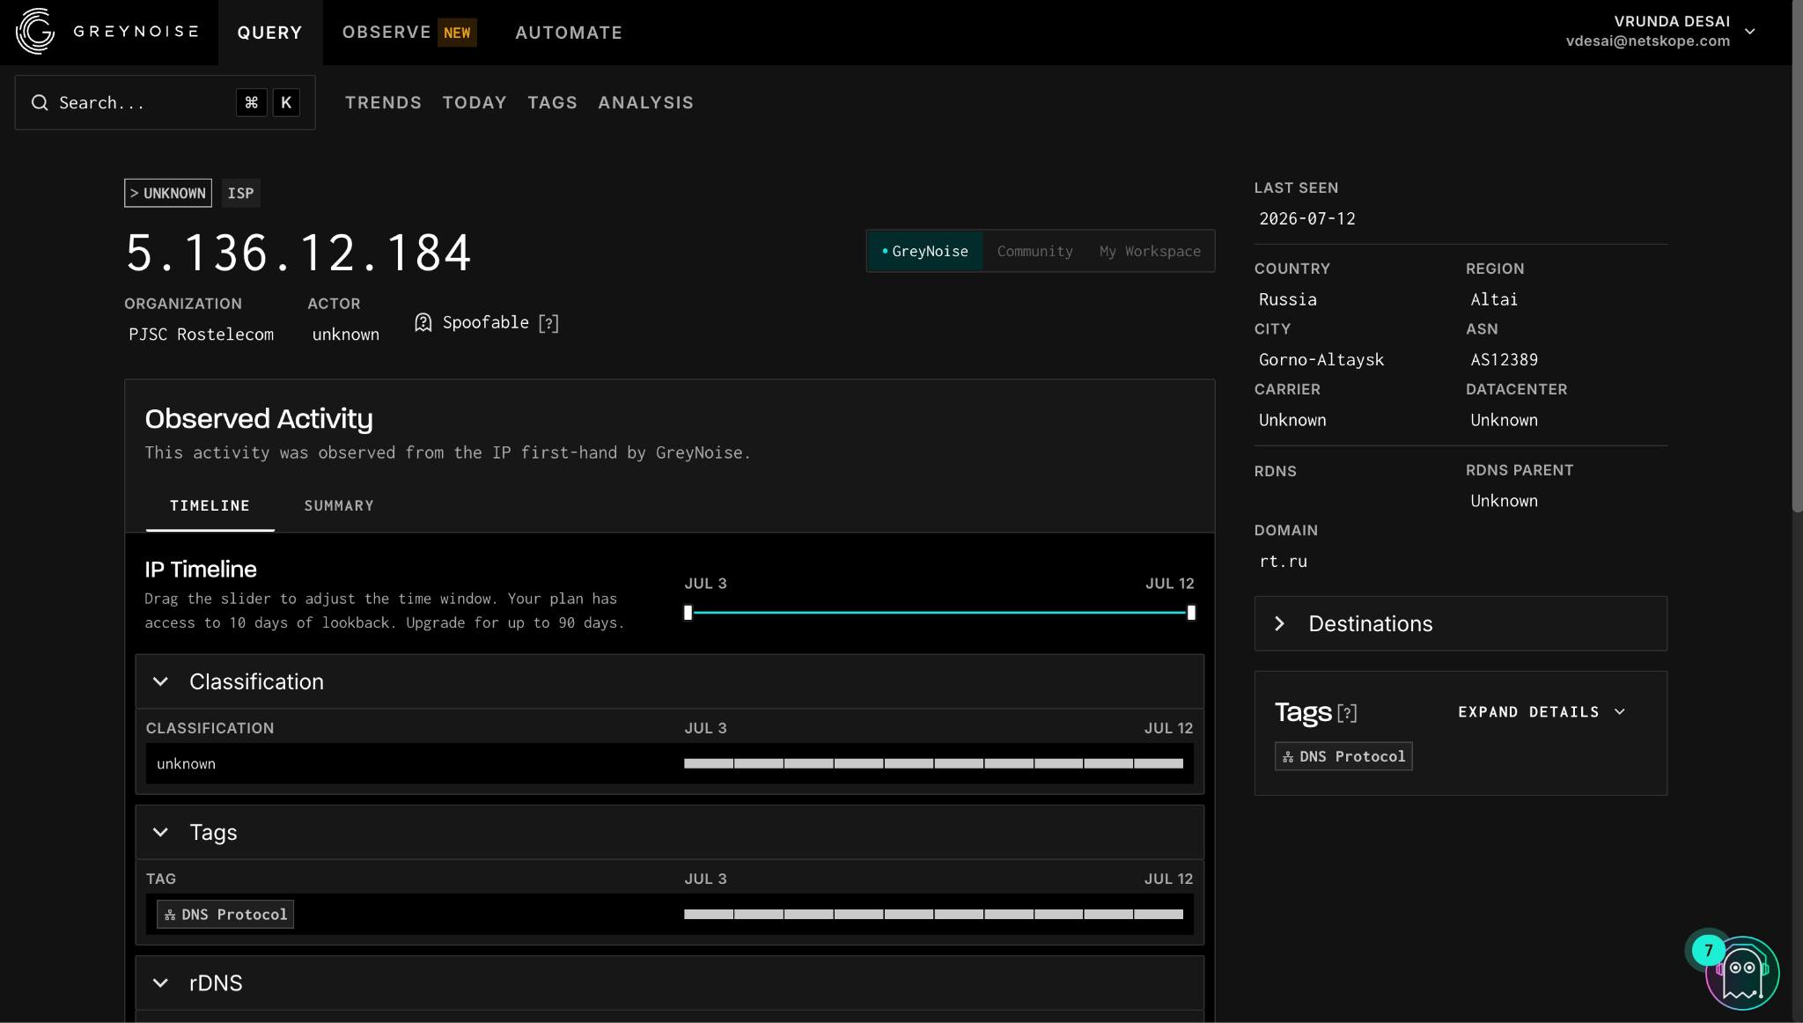The width and height of the screenshot is (1803, 1023).
Task: Focus the Search input field
Action: tap(166, 103)
